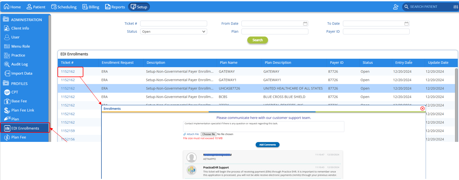Open CPT in sidebar
The image size is (459, 180).
click(11, 92)
